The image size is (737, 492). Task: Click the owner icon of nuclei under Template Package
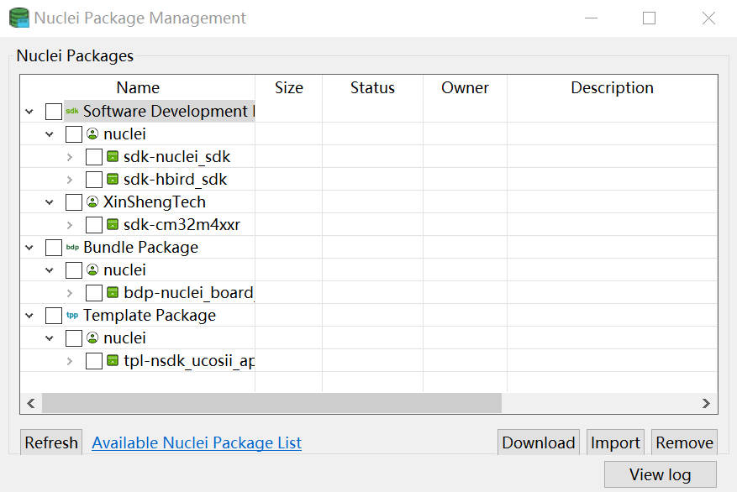coord(92,338)
